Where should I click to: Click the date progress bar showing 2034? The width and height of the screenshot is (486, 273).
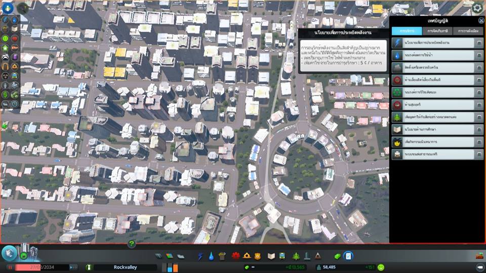(x=42, y=267)
